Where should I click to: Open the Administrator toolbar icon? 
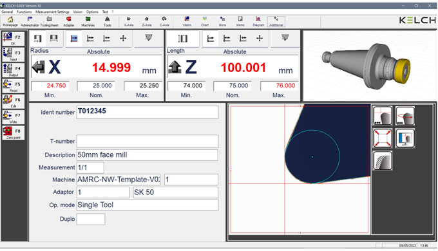coord(30,22)
